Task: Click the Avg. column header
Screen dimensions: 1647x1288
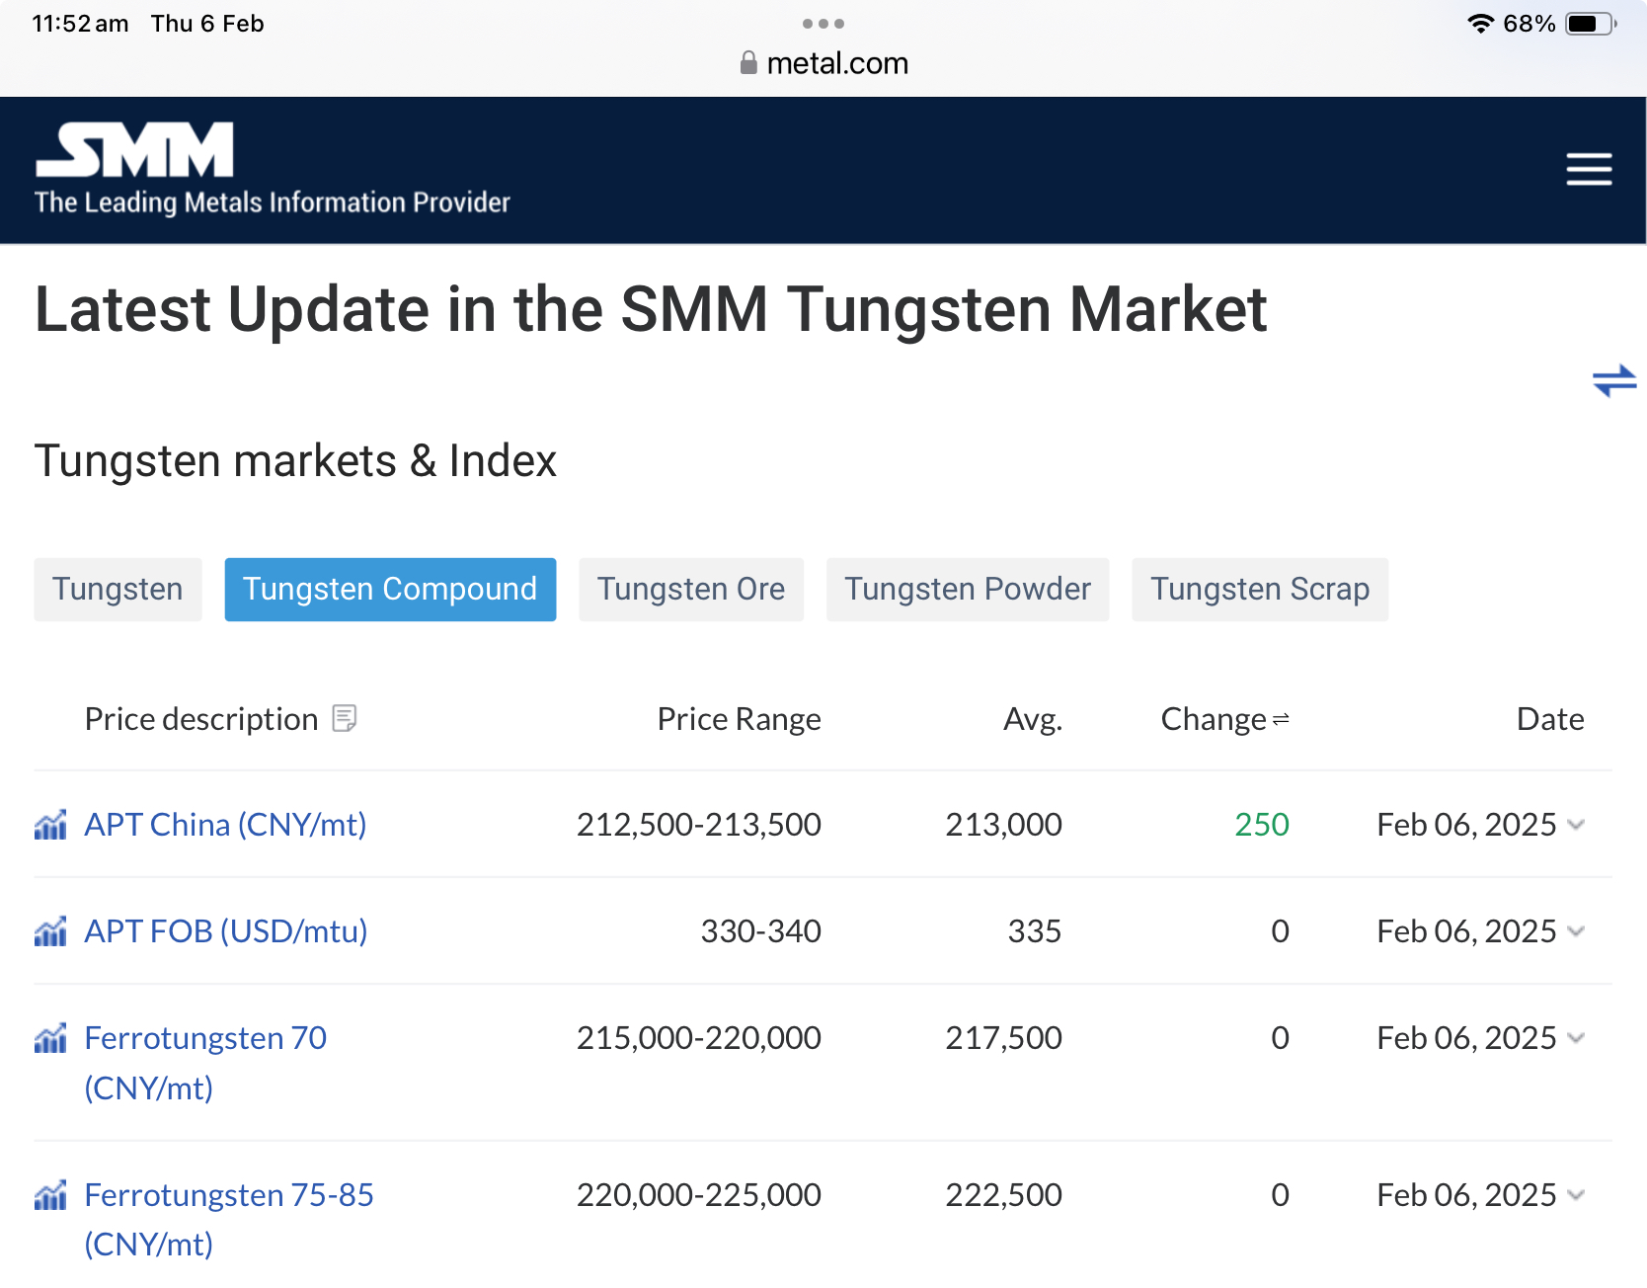Action: click(x=1033, y=719)
